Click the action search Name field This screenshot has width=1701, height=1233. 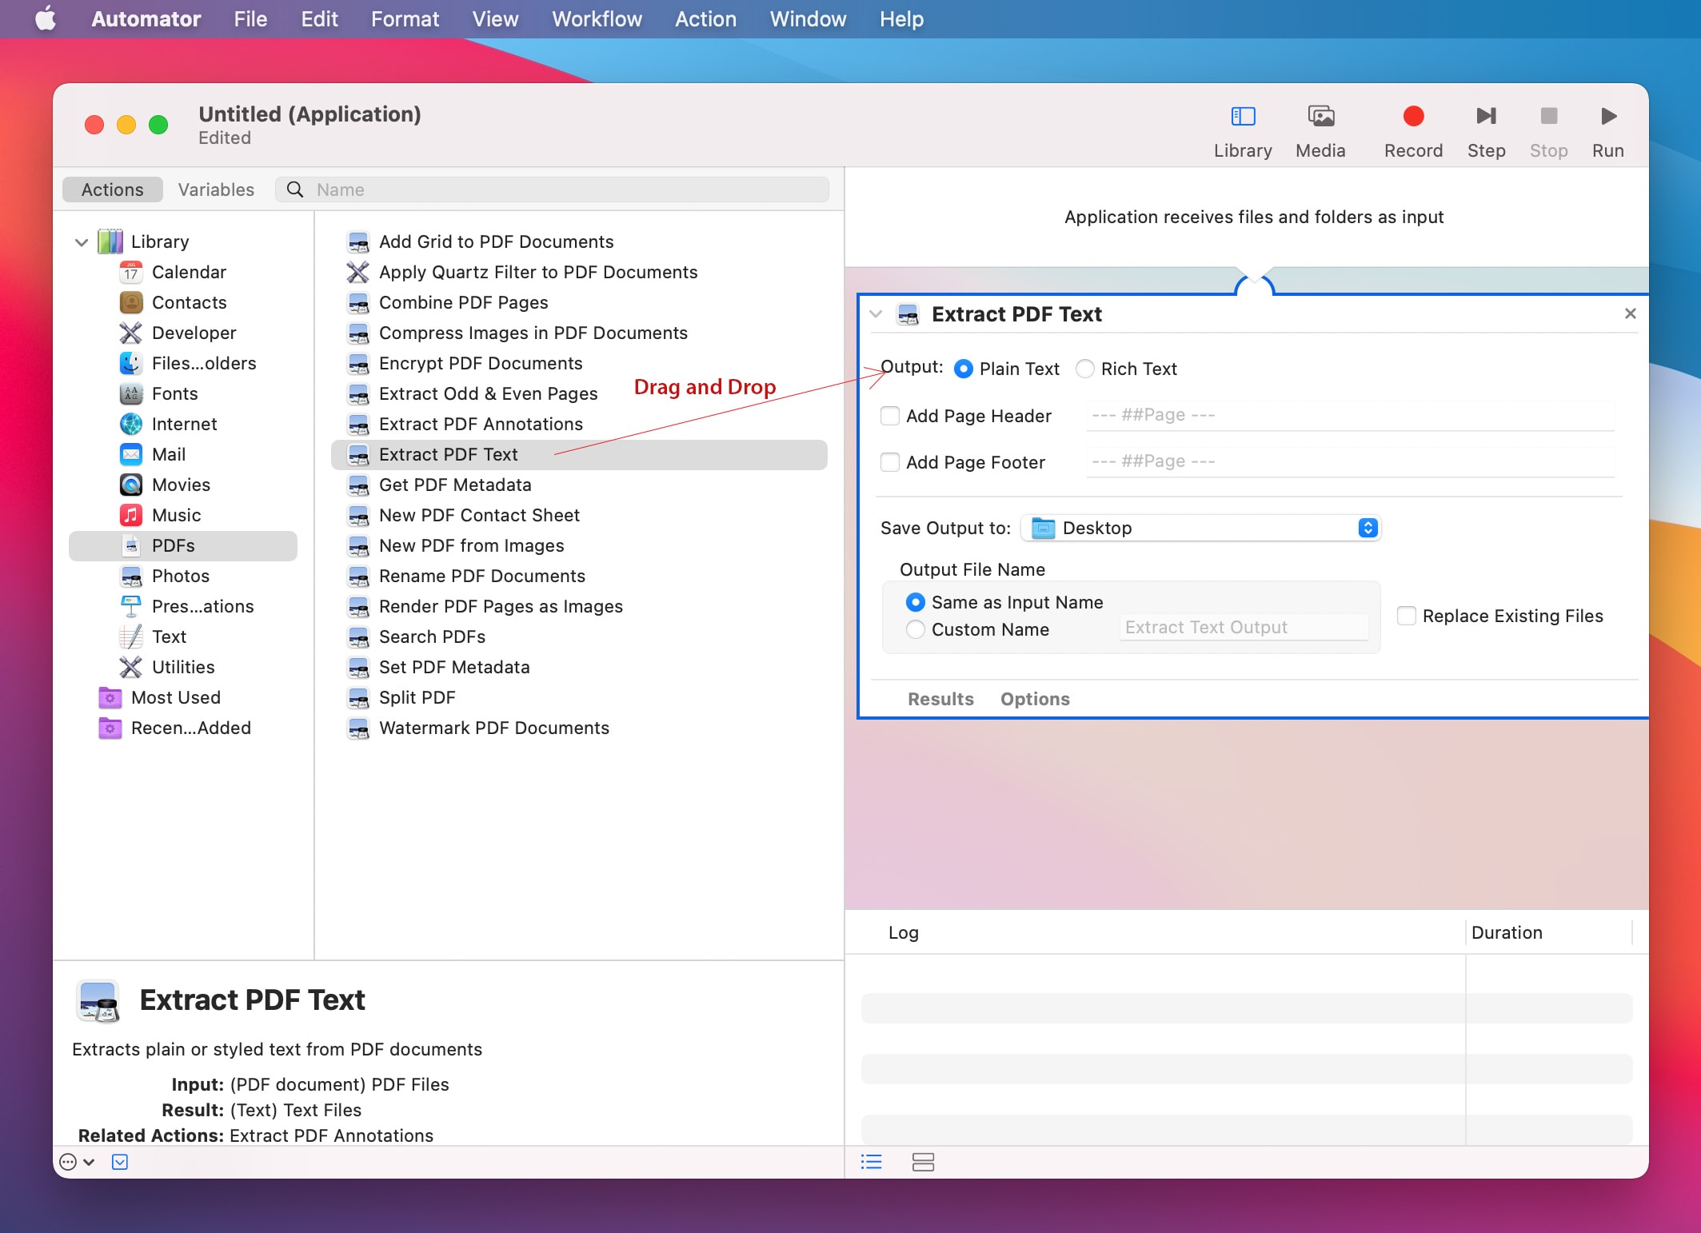point(552,190)
